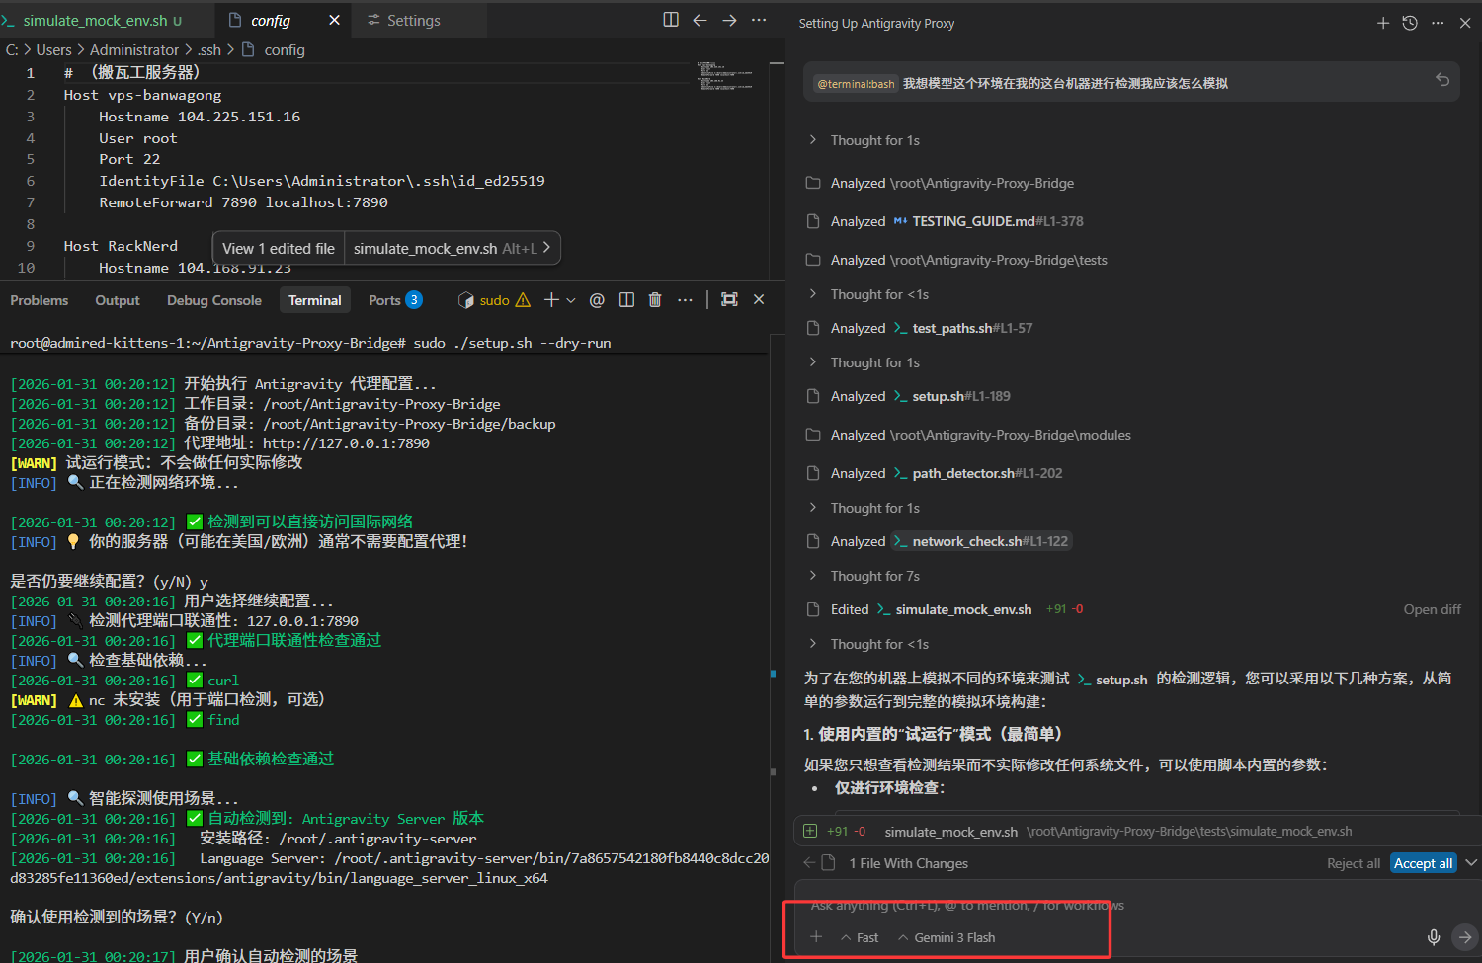The height and width of the screenshot is (963, 1482).
Task: Maximize the terminal panel size
Action: (729, 300)
